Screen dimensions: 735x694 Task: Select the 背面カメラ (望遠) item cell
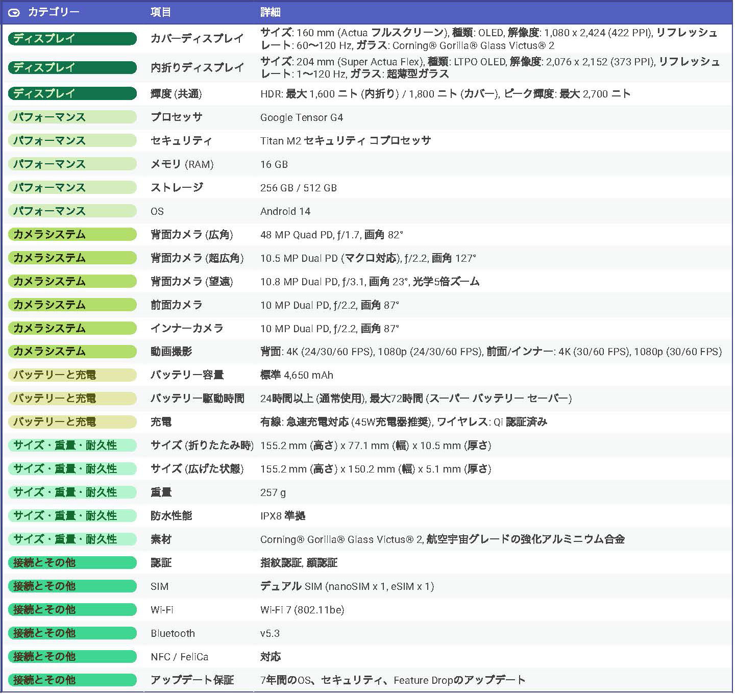click(x=192, y=282)
